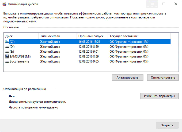Select the SAMSUNG (M:) drive name
Screen dimensions: 182x132
coord(20,56)
